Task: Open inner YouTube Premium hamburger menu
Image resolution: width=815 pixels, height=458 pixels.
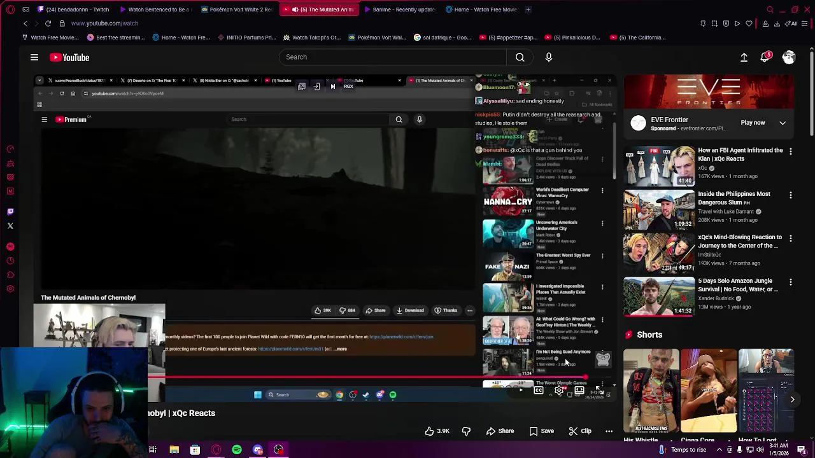Action: pyautogui.click(x=44, y=120)
